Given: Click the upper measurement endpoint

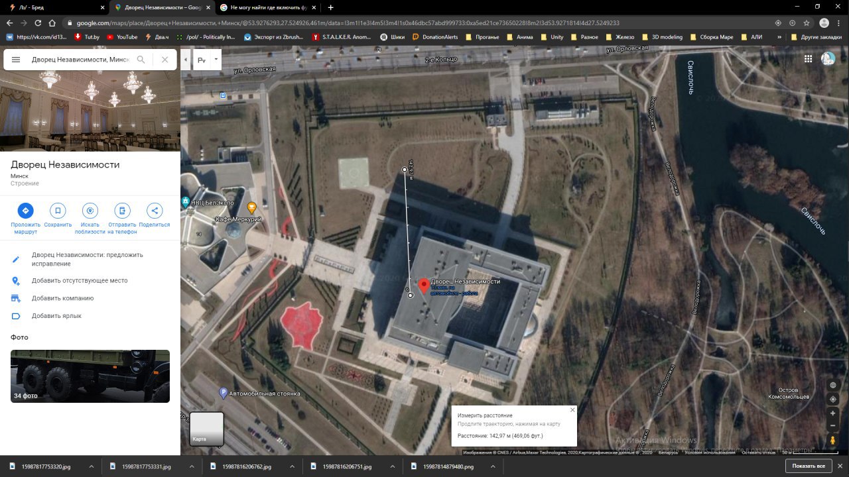Looking at the screenshot, I should 405,170.
